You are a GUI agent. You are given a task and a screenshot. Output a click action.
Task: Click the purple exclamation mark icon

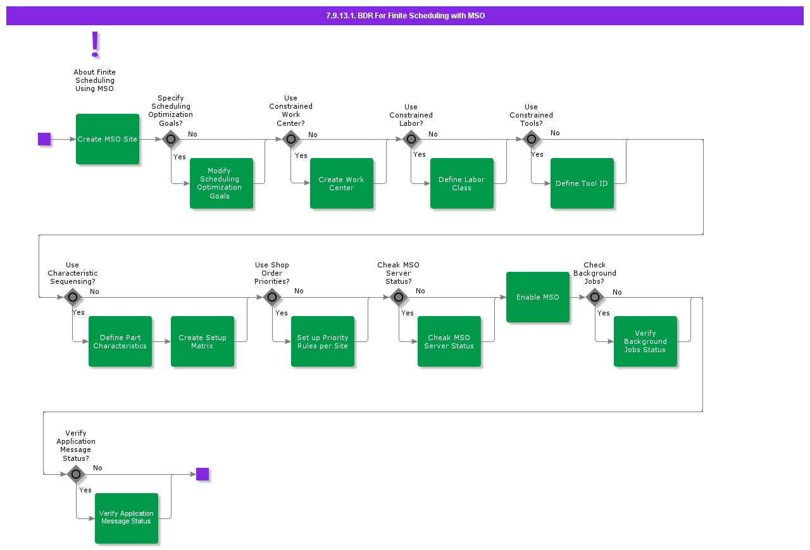coord(95,44)
